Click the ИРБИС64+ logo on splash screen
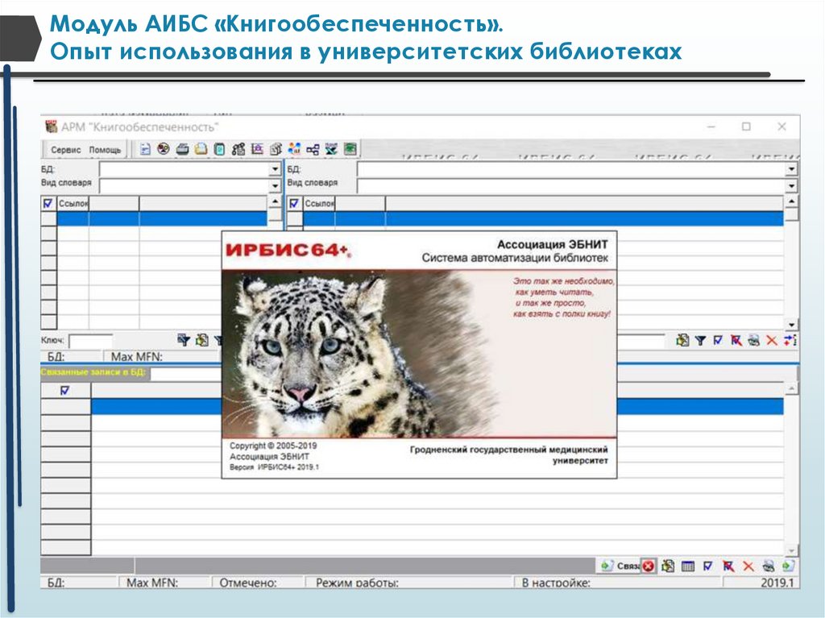 click(288, 251)
